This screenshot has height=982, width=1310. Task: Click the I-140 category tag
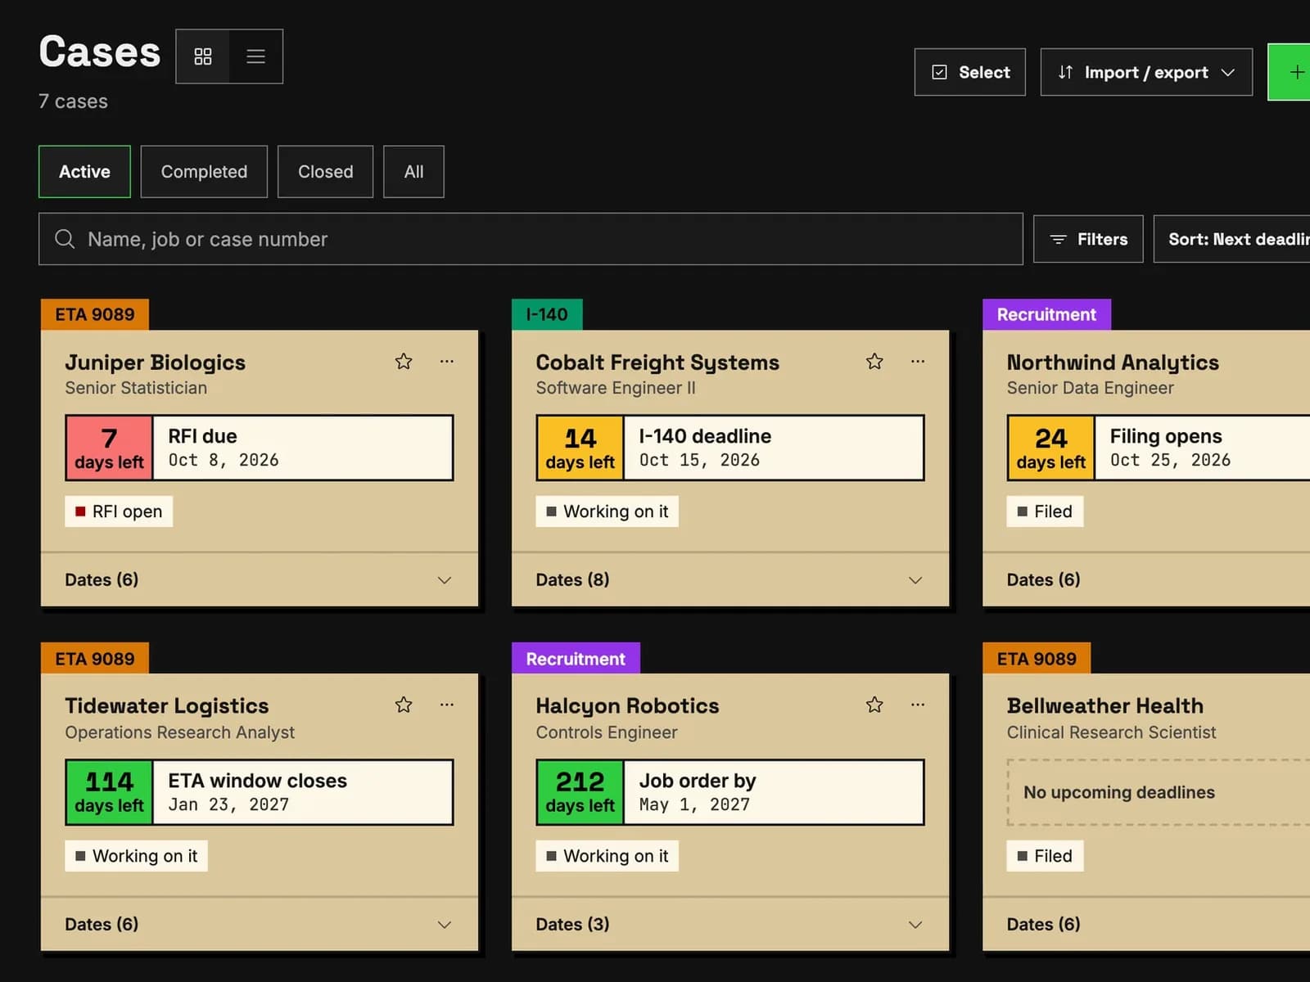[547, 314]
